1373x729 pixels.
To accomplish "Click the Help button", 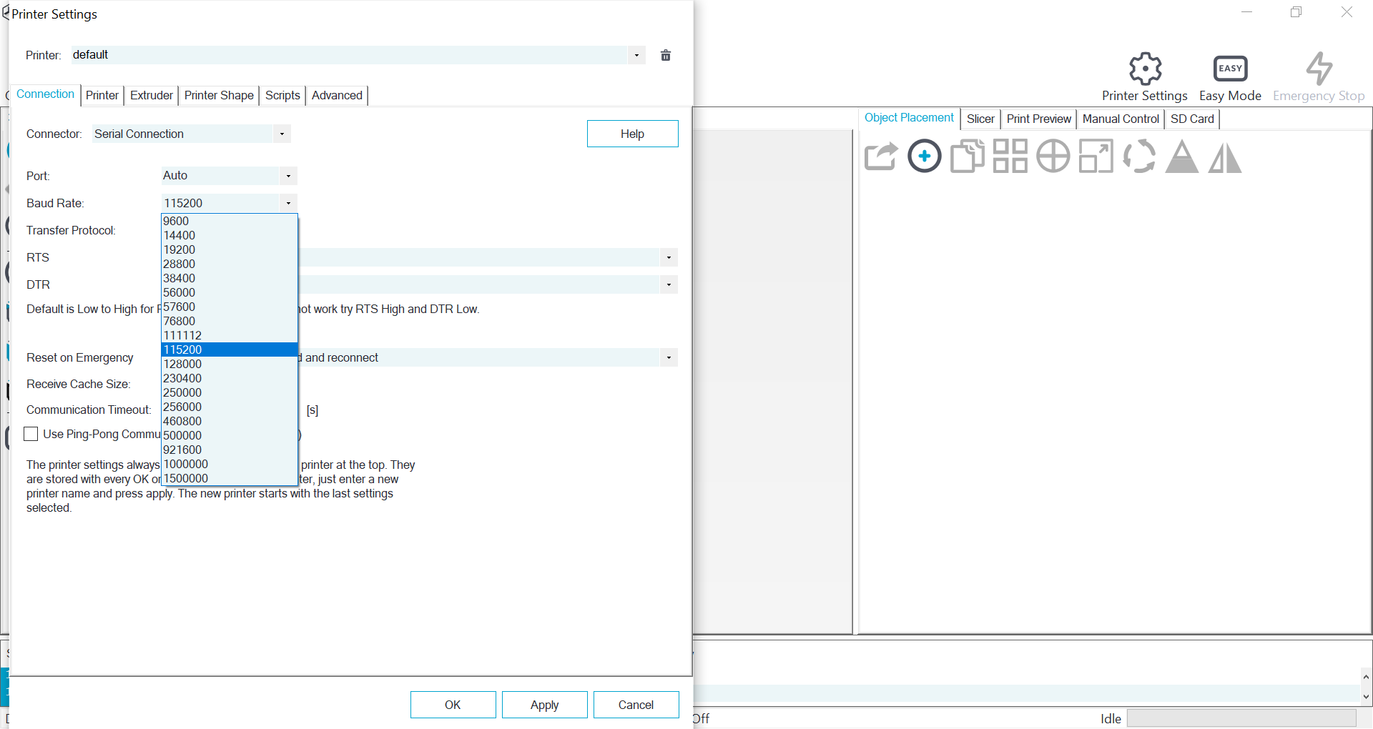I will pyautogui.click(x=632, y=134).
